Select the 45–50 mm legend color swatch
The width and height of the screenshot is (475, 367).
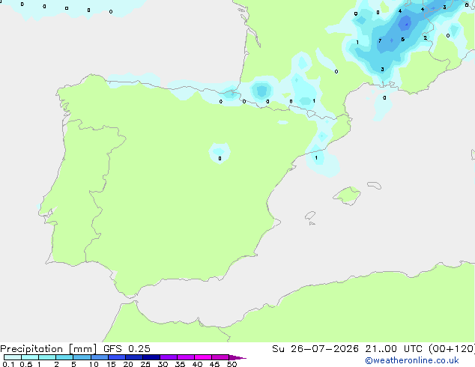click(x=220, y=357)
